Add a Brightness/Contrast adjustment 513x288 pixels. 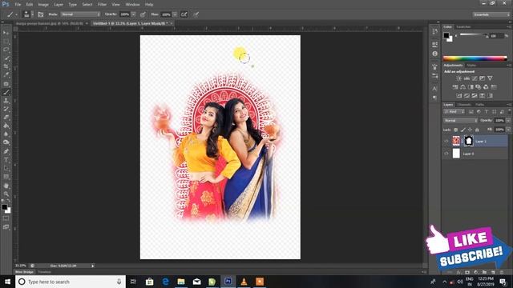[x=459, y=78]
